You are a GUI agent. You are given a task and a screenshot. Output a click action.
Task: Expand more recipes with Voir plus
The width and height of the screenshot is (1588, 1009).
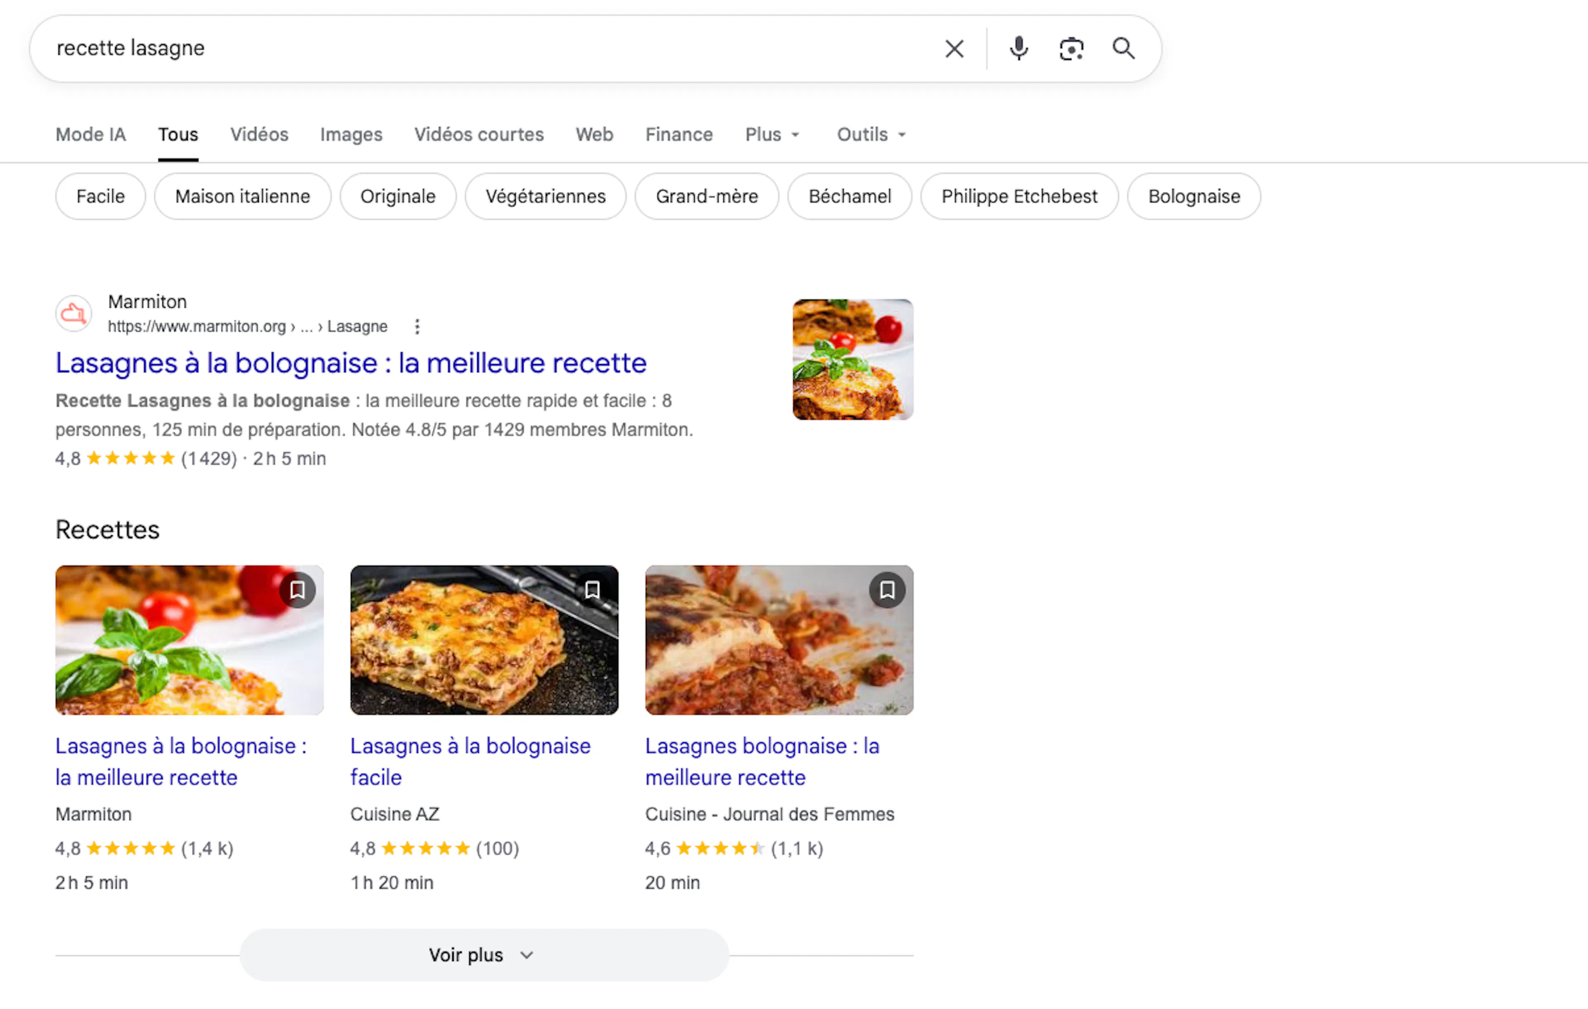pos(484,955)
